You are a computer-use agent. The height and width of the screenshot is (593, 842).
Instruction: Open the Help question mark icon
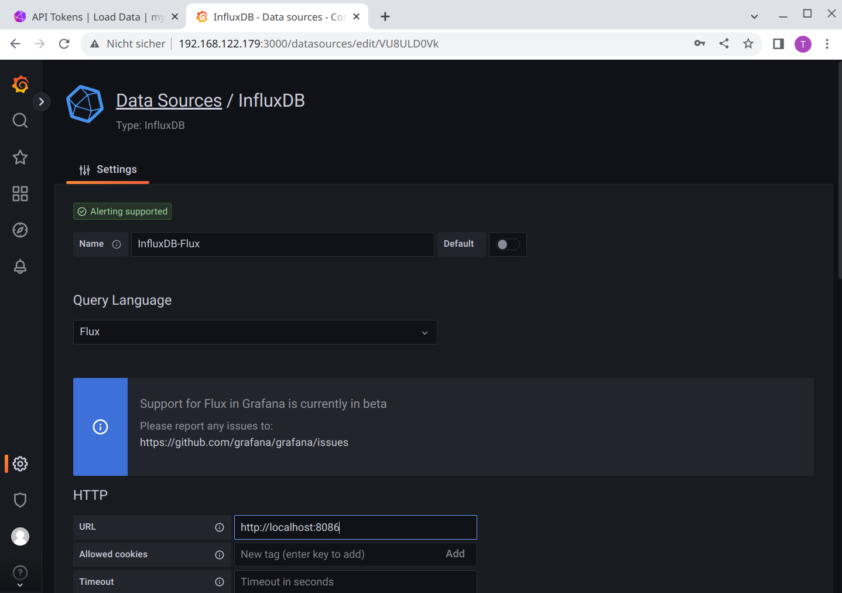[x=20, y=572]
